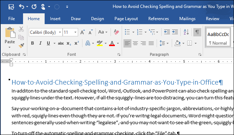Open the Paste options dropdown arrow
234x135 pixels.
pyautogui.click(x=10, y=47)
